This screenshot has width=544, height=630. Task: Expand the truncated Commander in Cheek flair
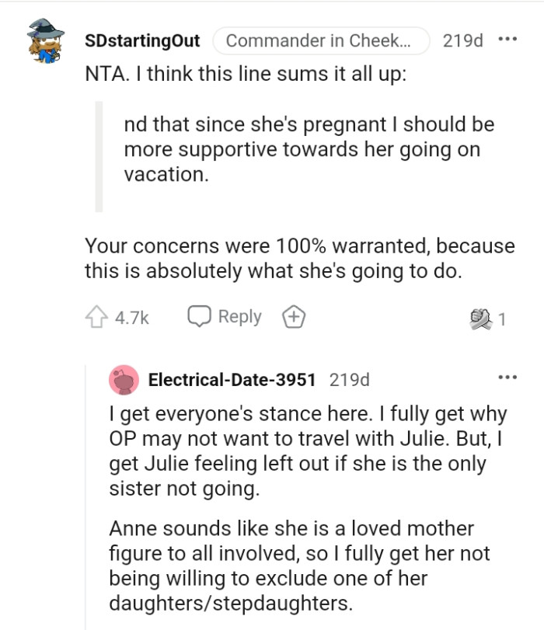323,41
